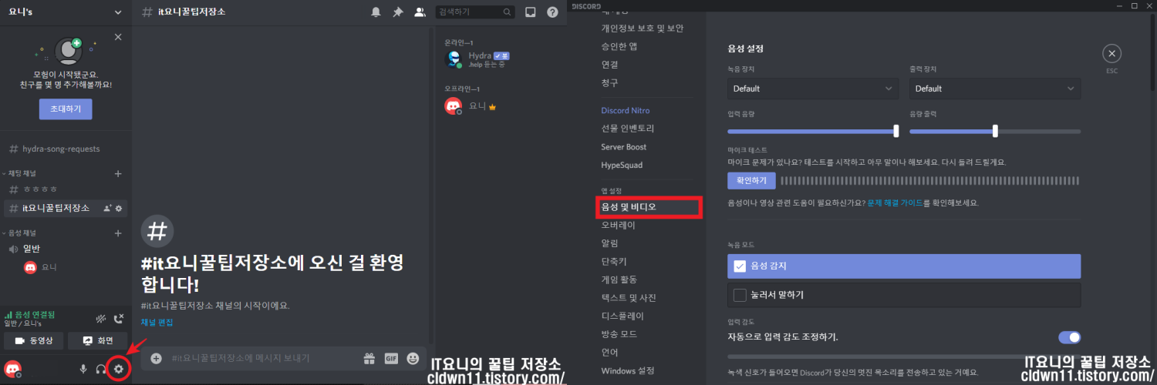
Task: Open Server Boost section
Action: pos(623,147)
